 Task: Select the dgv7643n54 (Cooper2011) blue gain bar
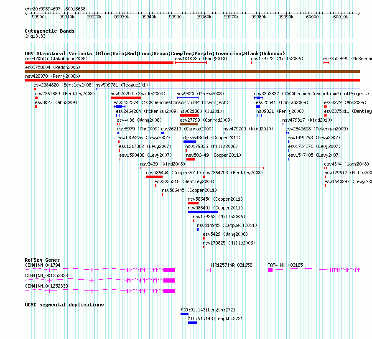(x=190, y=142)
